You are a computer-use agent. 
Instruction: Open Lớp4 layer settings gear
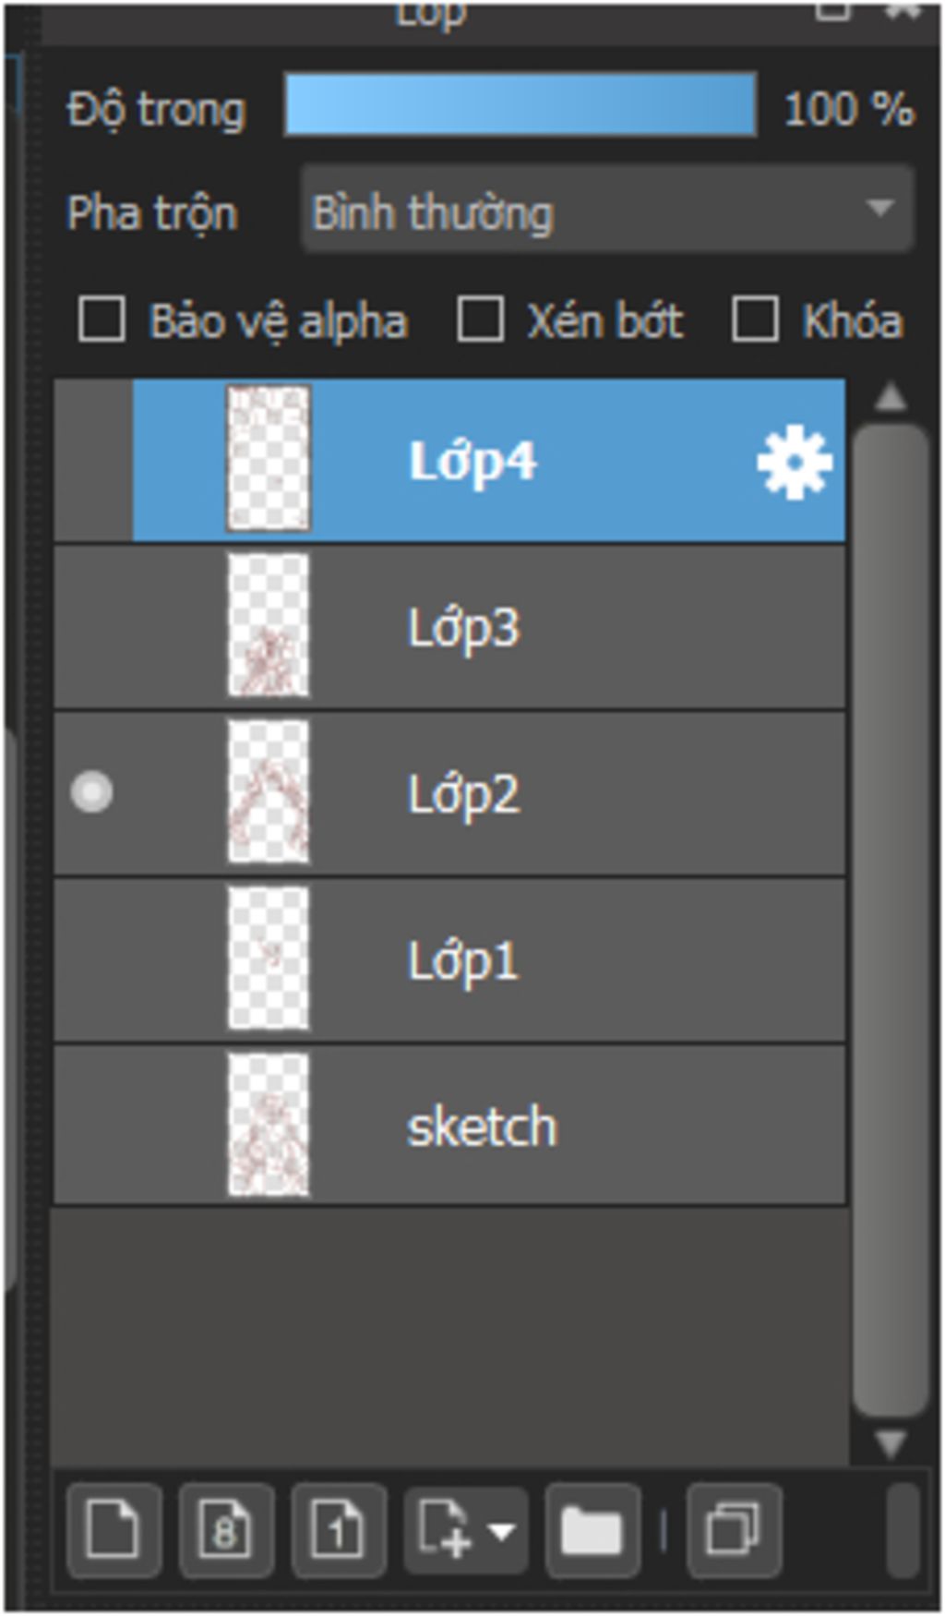coord(794,462)
